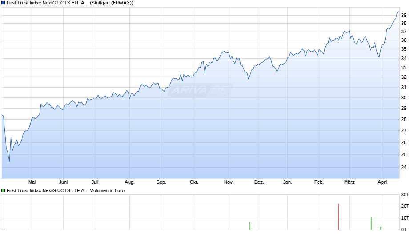Click the price axis value 39
The width and height of the screenshot is (418, 234).
[x=404, y=15]
